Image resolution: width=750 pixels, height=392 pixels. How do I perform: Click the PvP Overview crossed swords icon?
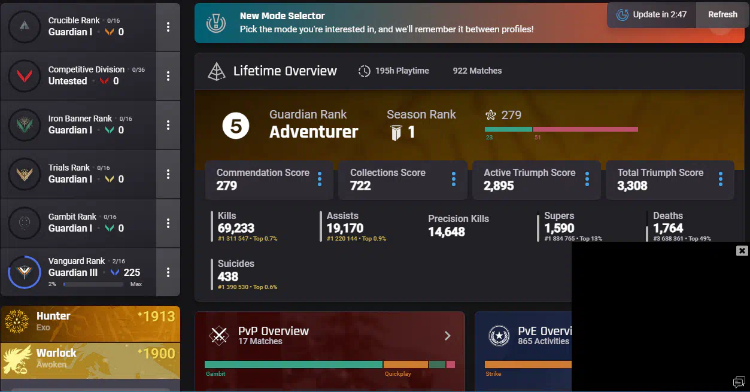tap(219, 336)
